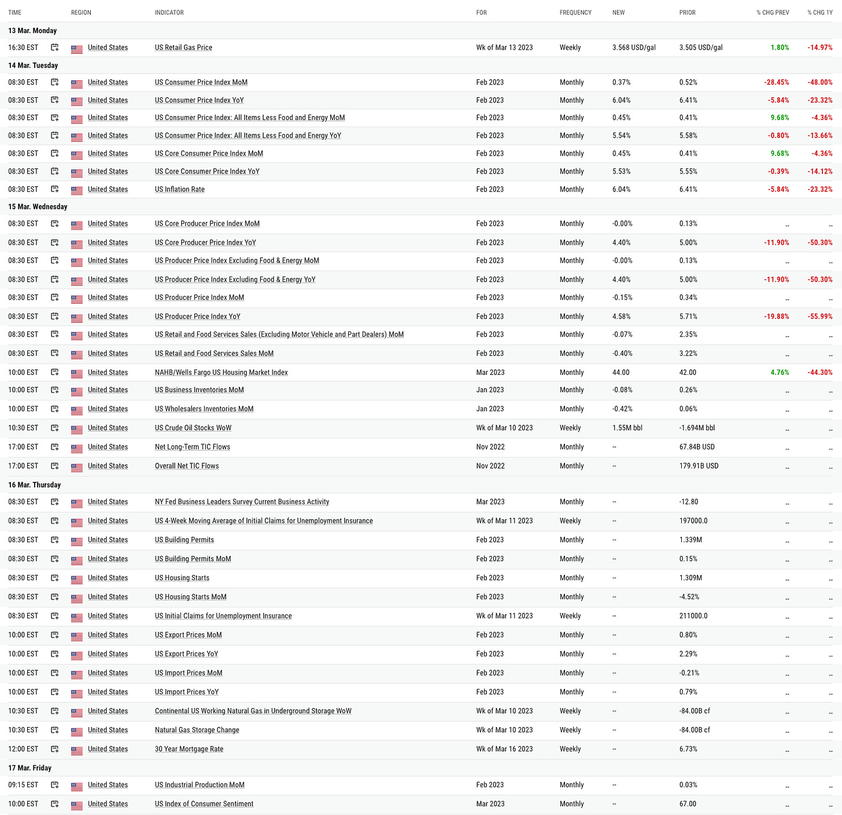Click the -55.99% yearly change value
Image resolution: width=842 pixels, height=815 pixels.
coord(820,316)
